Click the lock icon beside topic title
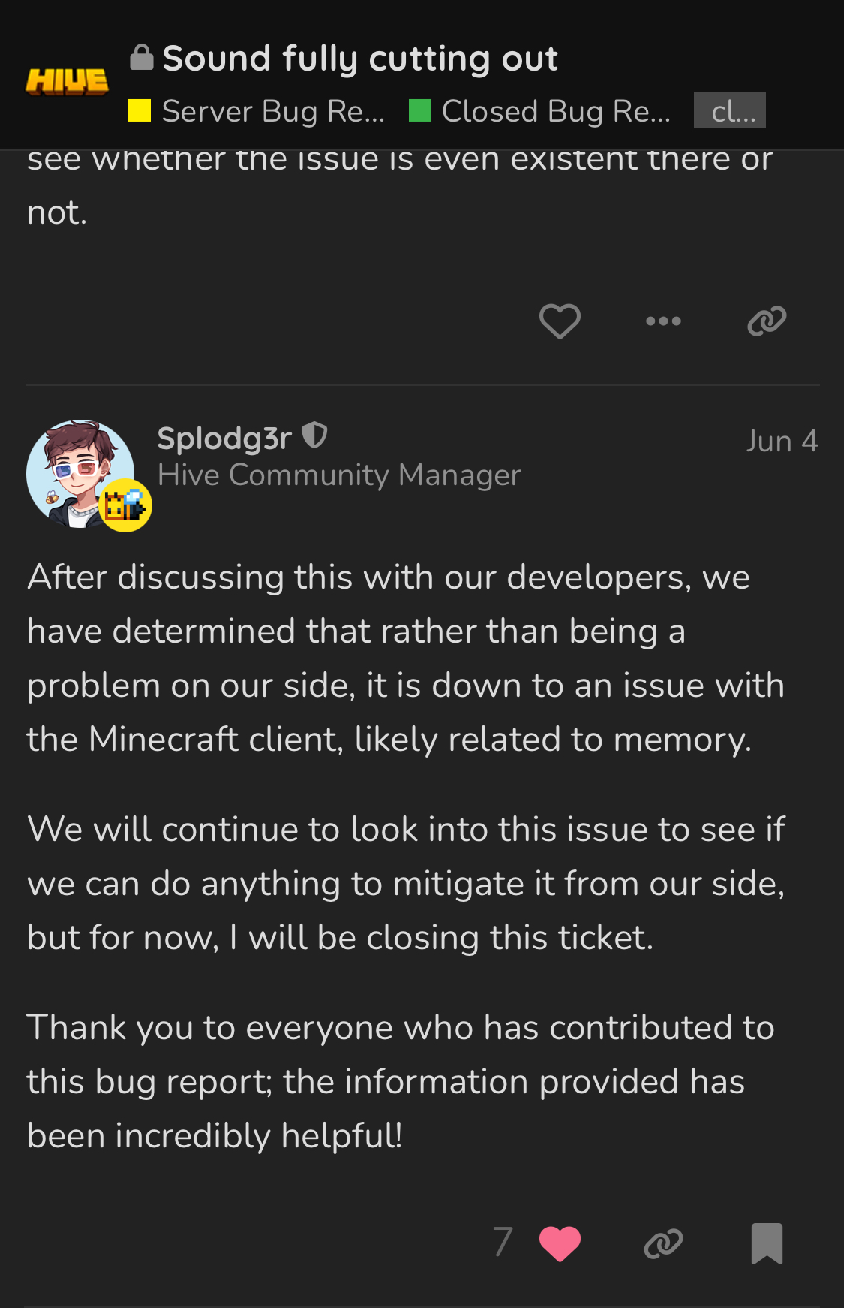Screen dimensions: 844x1308 pos(141,58)
